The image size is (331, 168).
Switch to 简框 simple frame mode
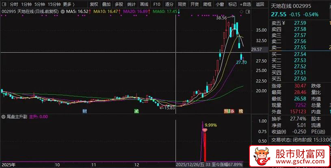tap(207, 4)
